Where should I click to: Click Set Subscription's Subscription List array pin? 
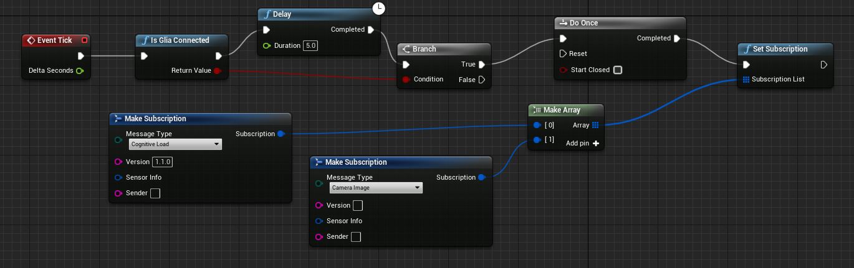coord(746,80)
